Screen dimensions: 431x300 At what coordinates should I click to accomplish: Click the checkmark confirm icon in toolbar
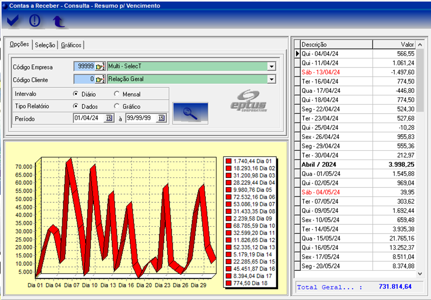[x=13, y=20]
